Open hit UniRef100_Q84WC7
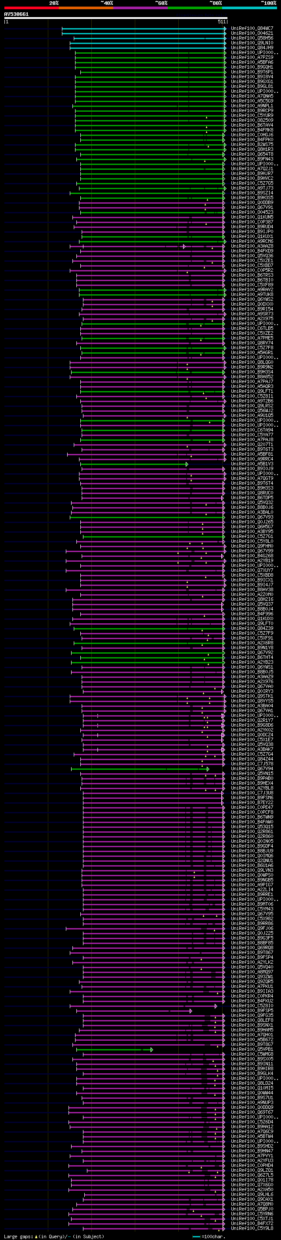This screenshot has height=1240, width=281. [x=252, y=29]
